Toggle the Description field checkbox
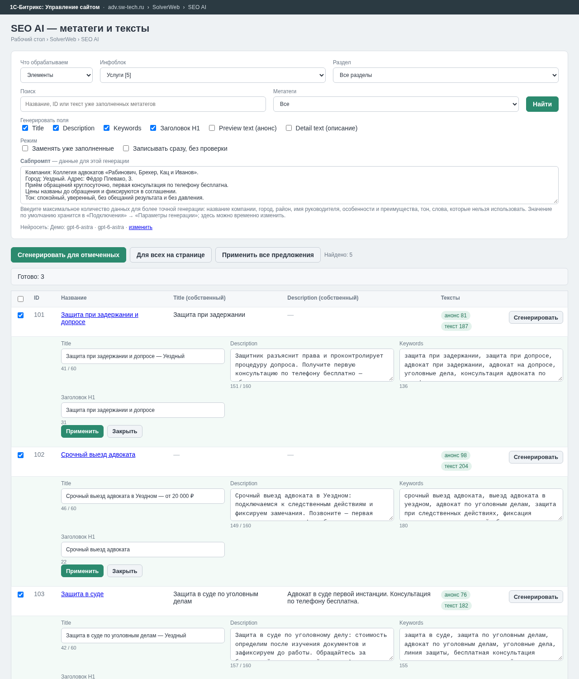The width and height of the screenshot is (579, 679). point(56,128)
